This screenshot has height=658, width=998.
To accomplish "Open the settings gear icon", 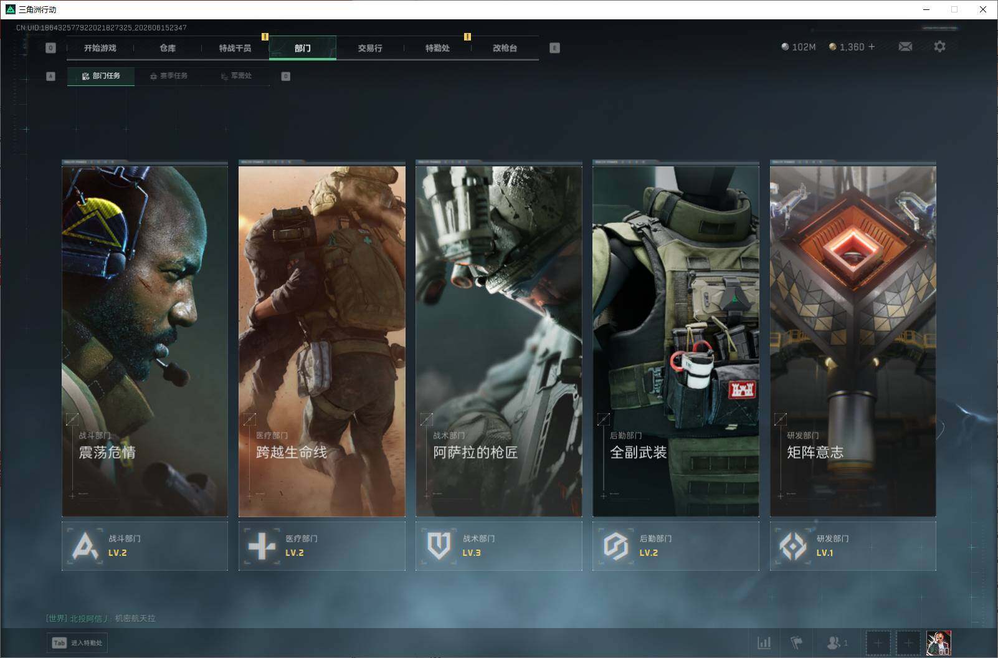I will (x=939, y=47).
